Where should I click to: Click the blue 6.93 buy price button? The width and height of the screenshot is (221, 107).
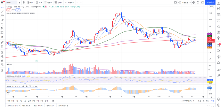18,10
